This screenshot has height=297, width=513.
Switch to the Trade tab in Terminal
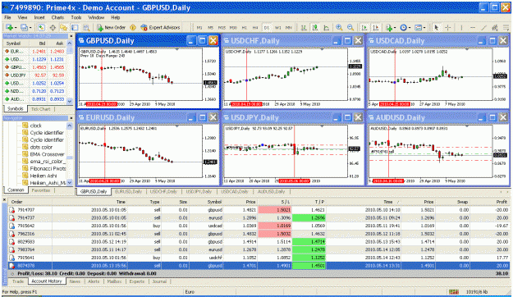pos(18,281)
